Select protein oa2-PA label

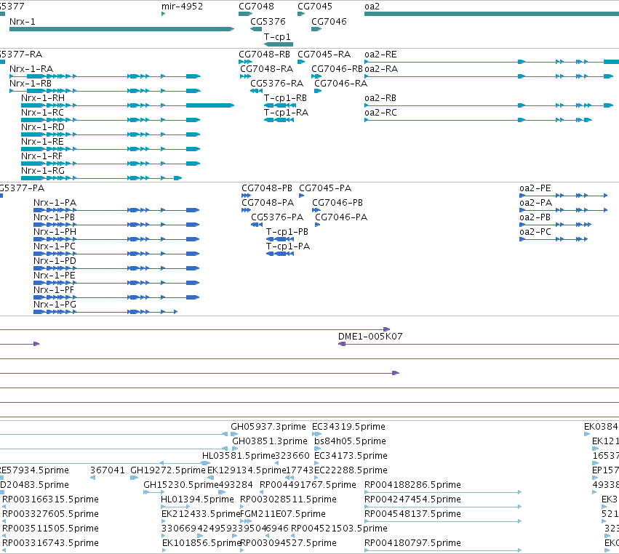[535, 203]
